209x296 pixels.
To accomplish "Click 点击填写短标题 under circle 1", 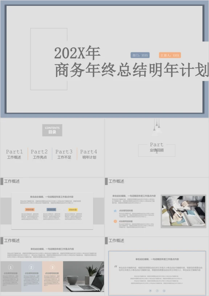I will point(11,273).
